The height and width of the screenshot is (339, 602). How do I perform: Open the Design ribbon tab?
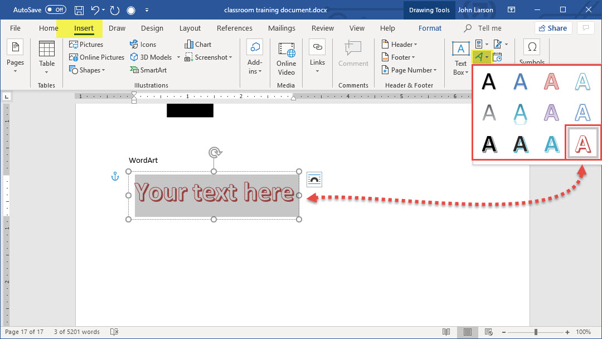point(152,28)
